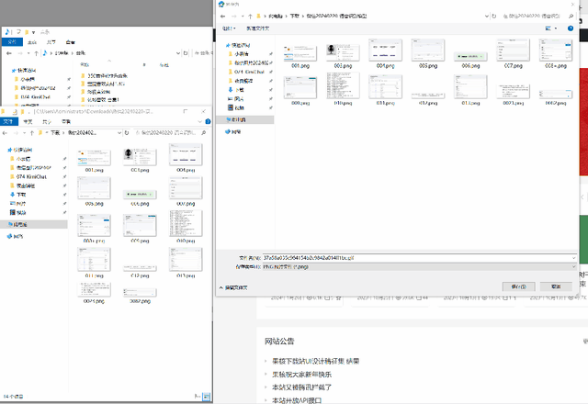Open the 组织 organize menu in Save As dialog
588x404 pixels.
(x=229, y=28)
